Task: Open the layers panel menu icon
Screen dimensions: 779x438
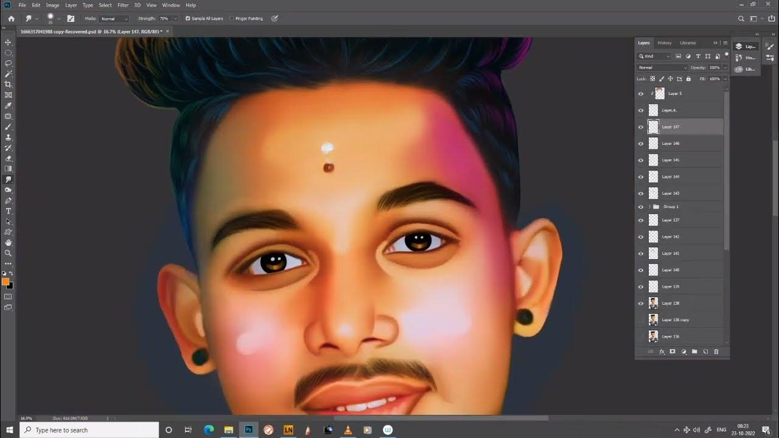Action: [x=725, y=43]
